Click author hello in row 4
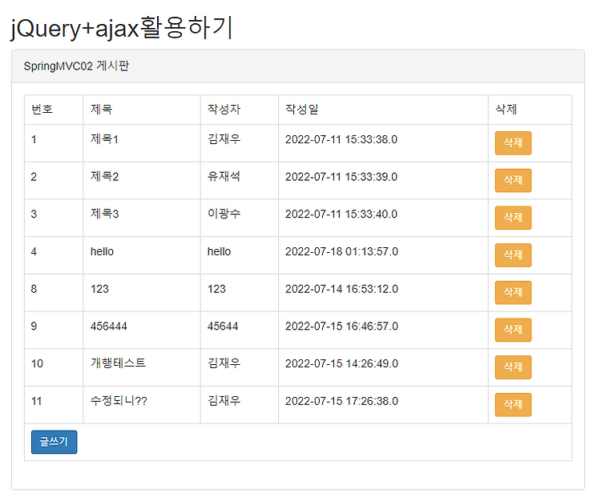This screenshot has height=501, width=601. click(x=219, y=251)
